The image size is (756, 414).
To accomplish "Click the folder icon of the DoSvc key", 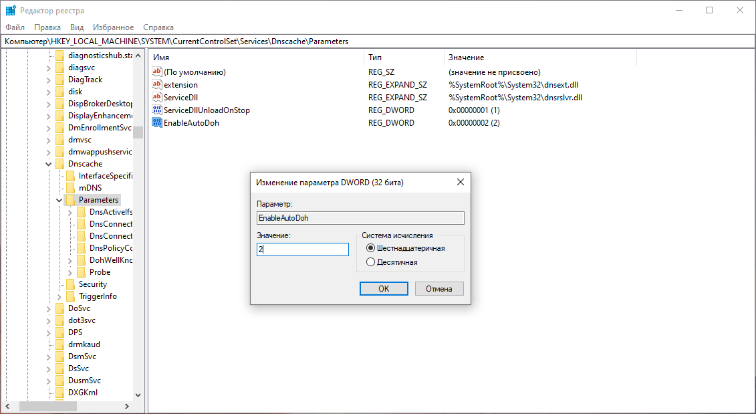I will click(59, 308).
